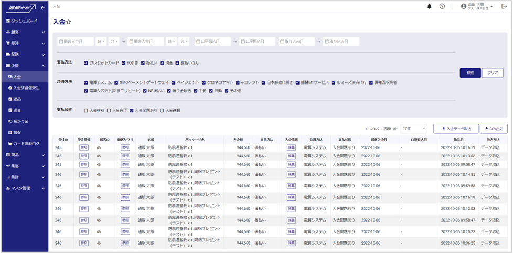Uncheck the NP後払い checkbox
Image resolution: width=513 pixels, height=253 pixels.
coord(144,91)
